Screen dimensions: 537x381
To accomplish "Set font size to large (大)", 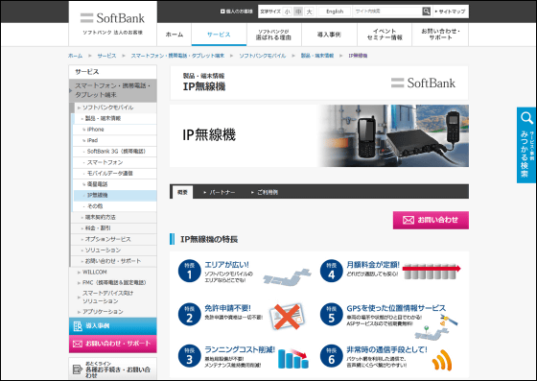I will pos(309,12).
